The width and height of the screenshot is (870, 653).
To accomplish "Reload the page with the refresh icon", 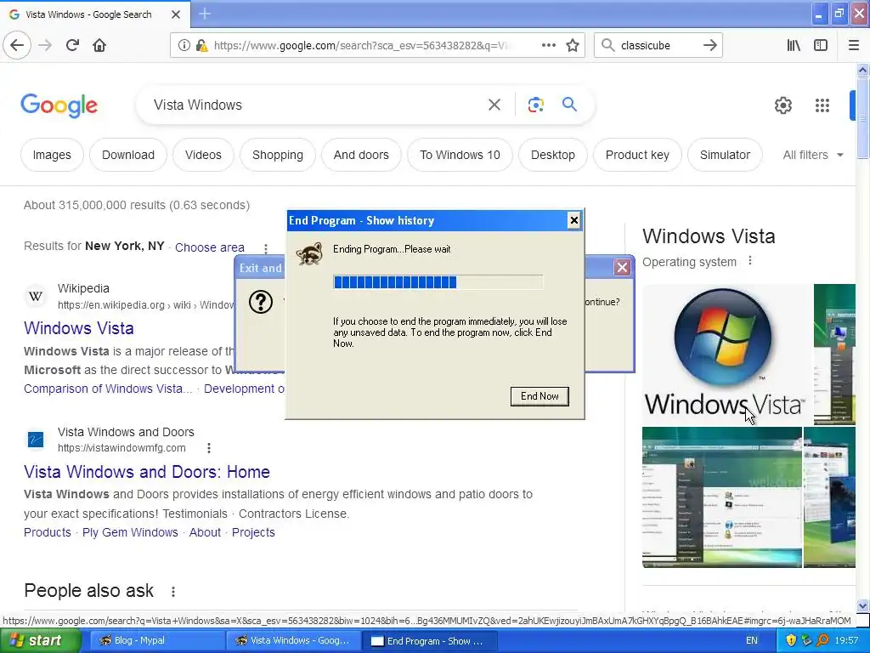I will [72, 45].
